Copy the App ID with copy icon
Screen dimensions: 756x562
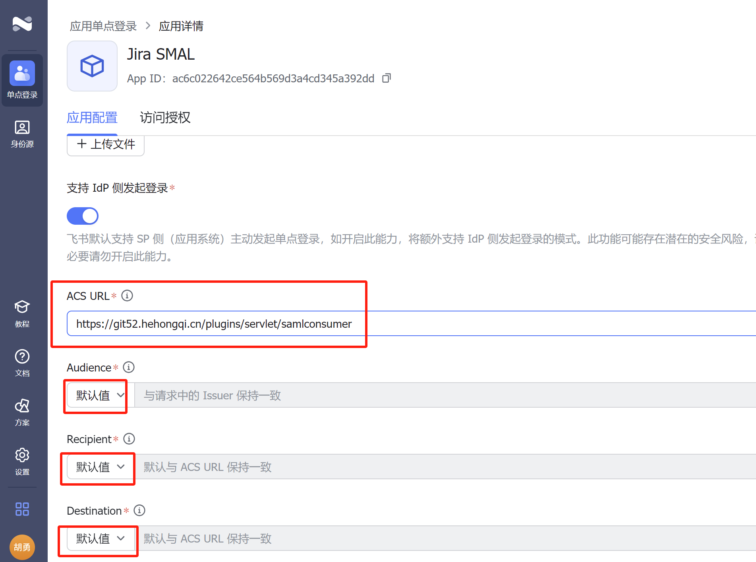386,78
